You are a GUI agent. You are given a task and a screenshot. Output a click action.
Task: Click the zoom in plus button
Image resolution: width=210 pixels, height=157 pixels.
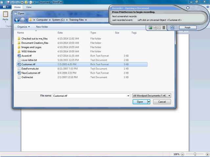click(207, 154)
